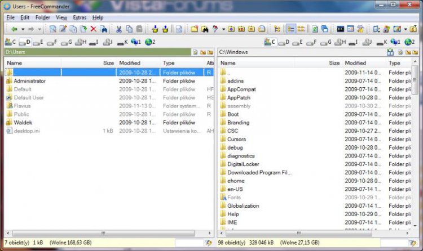Sort right panel by Name column

[x=256, y=63]
